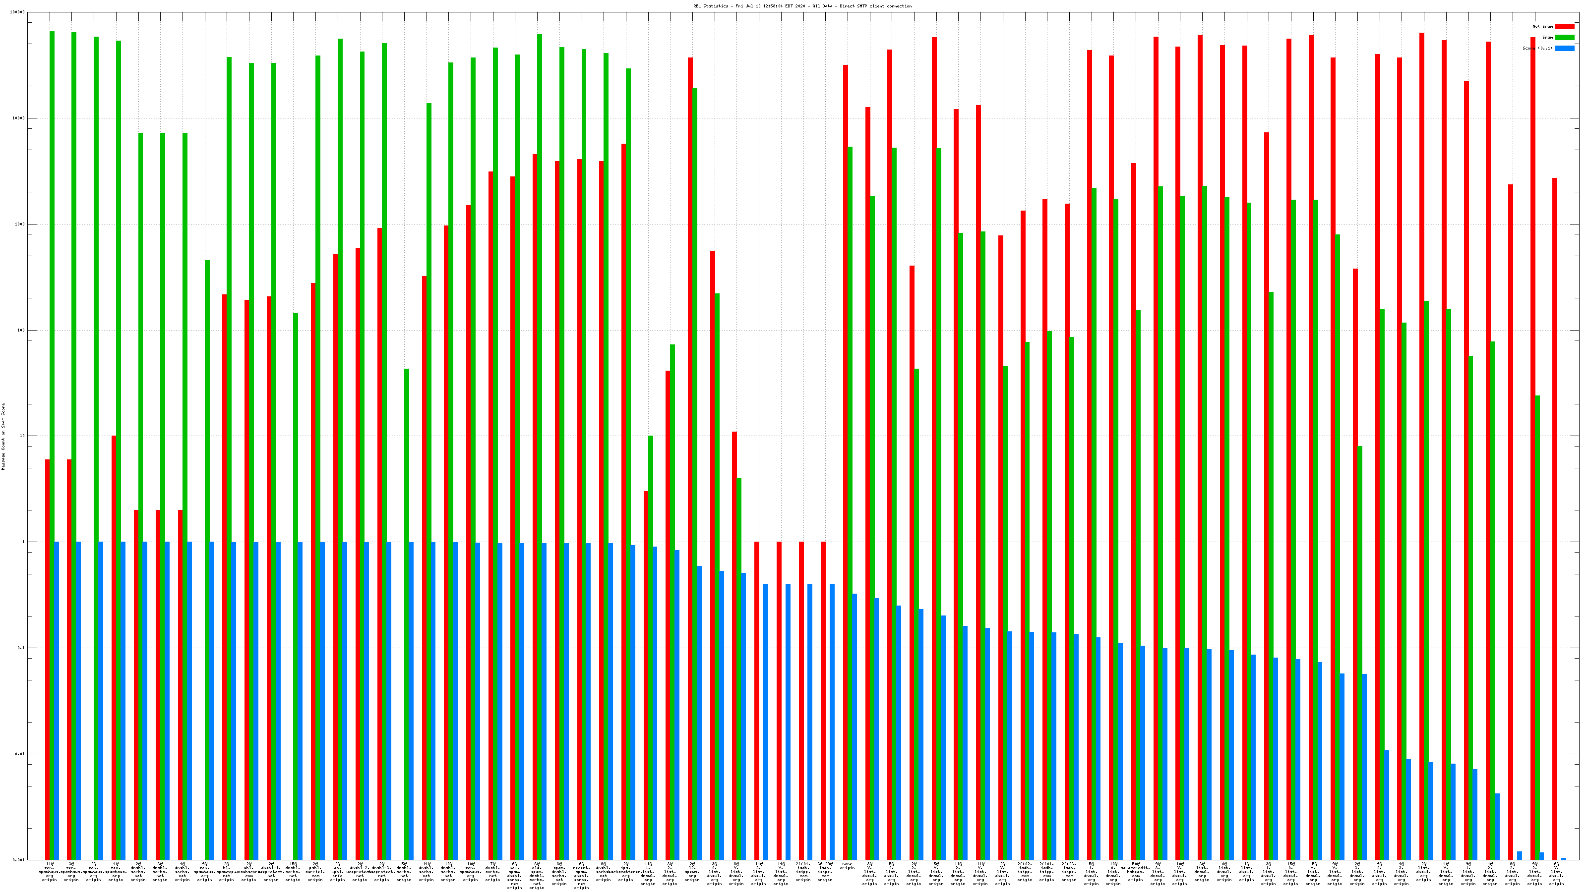Click the 'db.wpbl.info' x-axis label
1587x892 pixels.
[x=338, y=872]
